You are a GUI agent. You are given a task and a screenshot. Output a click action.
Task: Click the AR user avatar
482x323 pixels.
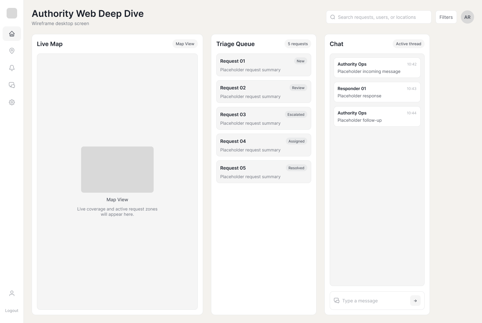pyautogui.click(x=467, y=17)
